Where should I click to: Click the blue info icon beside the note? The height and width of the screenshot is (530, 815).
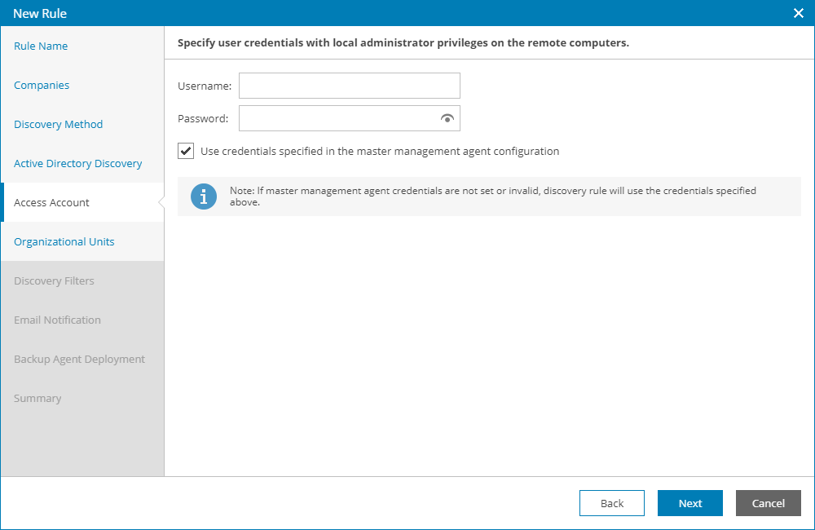pos(204,197)
